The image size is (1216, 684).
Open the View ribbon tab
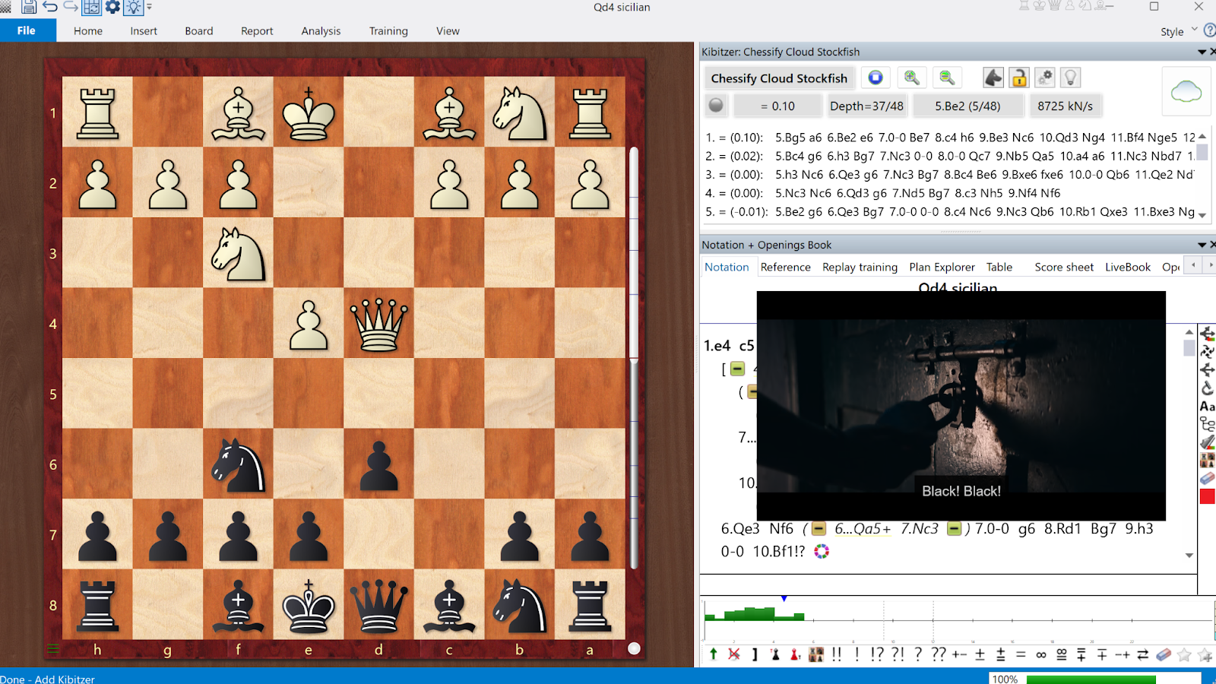click(448, 31)
